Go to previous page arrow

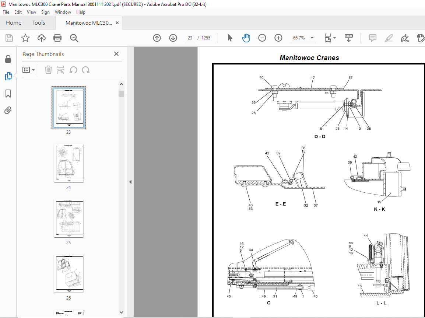coord(157,38)
